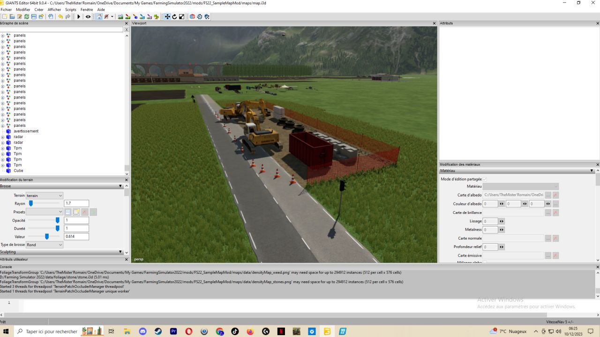This screenshot has height=337, width=600.
Task: Click the Lissage stepper arrows
Action: (x=502, y=221)
